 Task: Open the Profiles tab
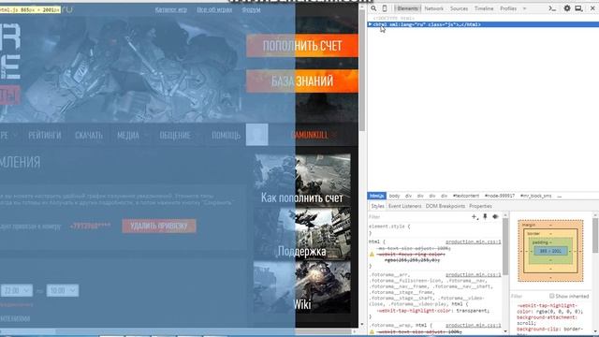point(508,8)
